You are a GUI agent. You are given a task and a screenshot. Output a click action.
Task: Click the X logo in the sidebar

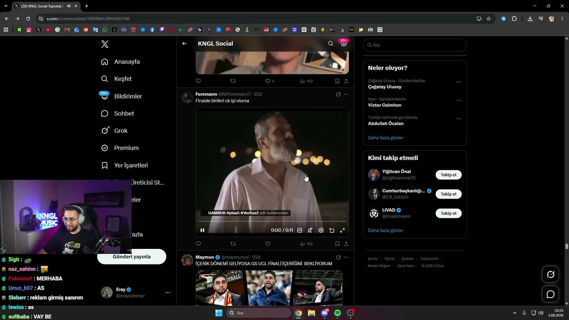[x=105, y=44]
